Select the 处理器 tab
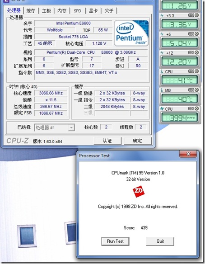This screenshot has width=205, height=264. click(14, 10)
